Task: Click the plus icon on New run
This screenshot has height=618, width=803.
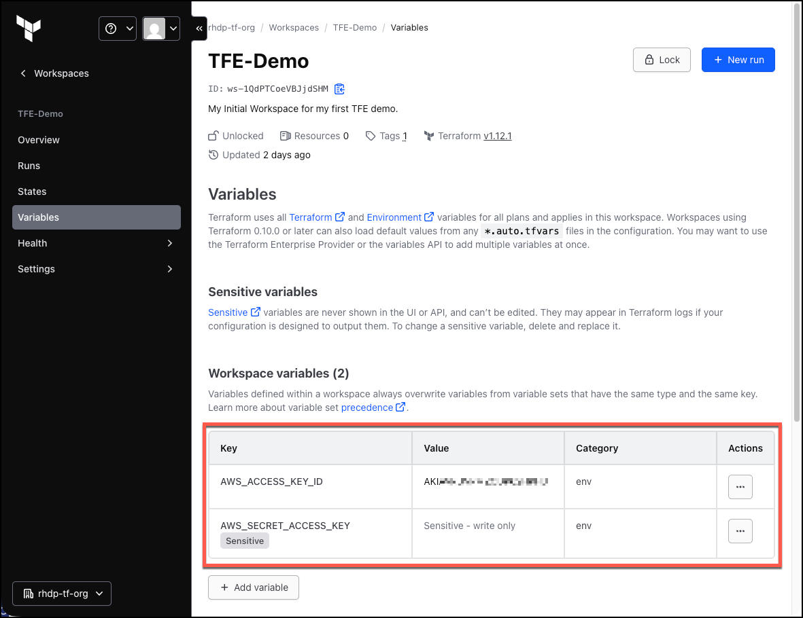Action: 717,60
